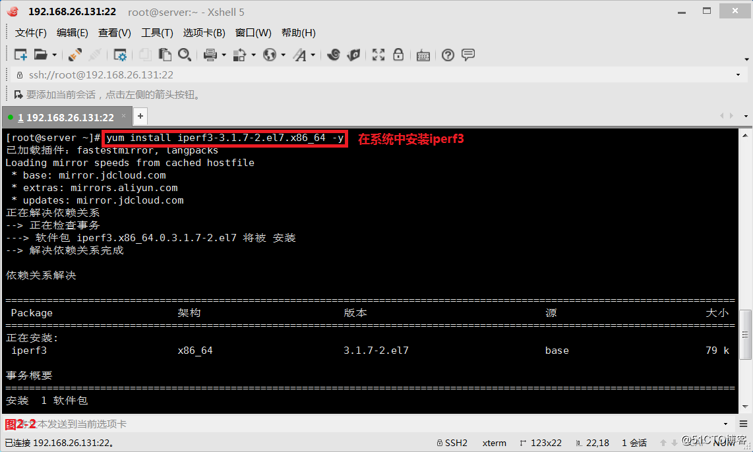Click the next tab right arrow
Viewport: 753px width, 452px height.
point(731,116)
